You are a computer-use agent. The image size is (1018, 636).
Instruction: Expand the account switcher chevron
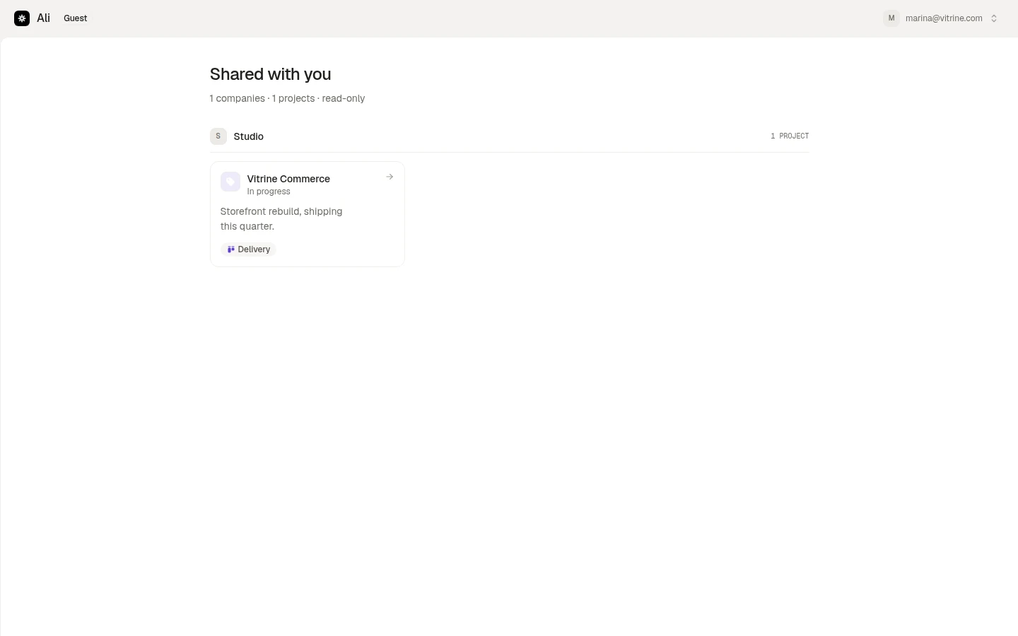994,18
